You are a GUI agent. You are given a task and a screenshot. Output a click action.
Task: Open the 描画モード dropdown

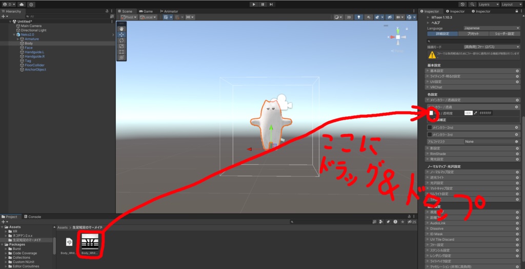click(x=492, y=47)
